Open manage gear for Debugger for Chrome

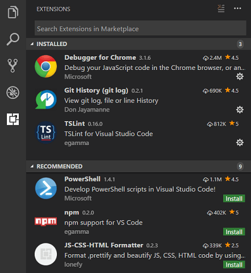pyautogui.click(x=240, y=76)
